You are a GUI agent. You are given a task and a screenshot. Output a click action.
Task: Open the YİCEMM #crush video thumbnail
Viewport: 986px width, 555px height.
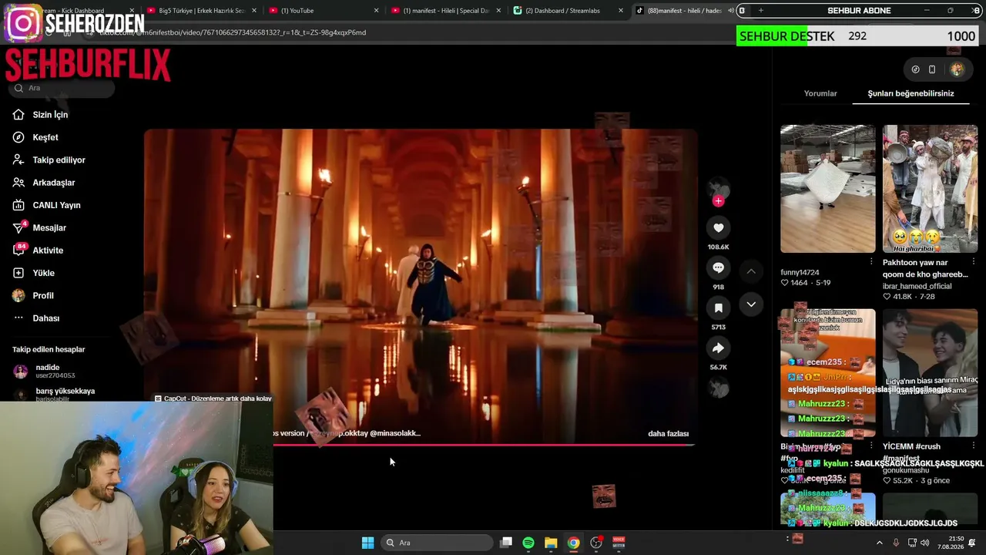930,373
